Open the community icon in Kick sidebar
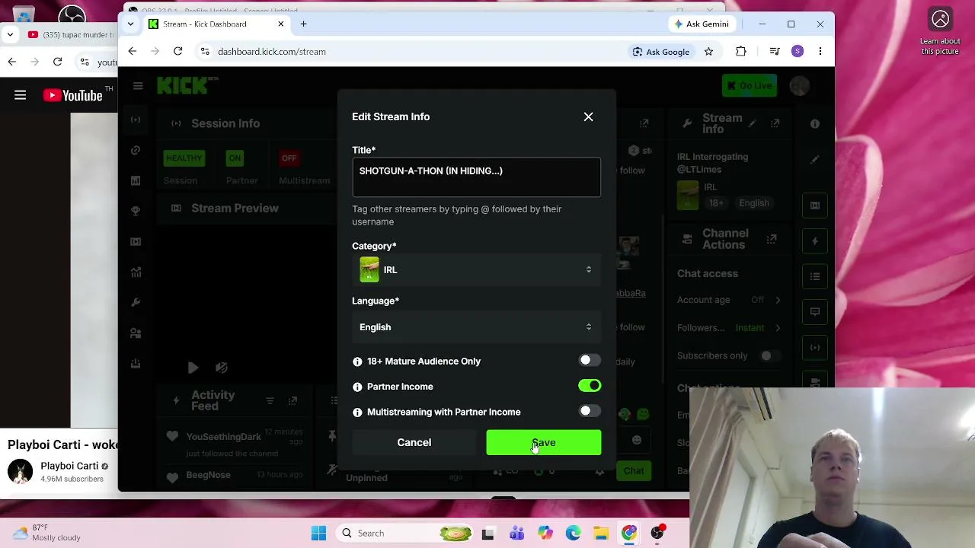Viewport: 975px width, 548px height. point(136,333)
